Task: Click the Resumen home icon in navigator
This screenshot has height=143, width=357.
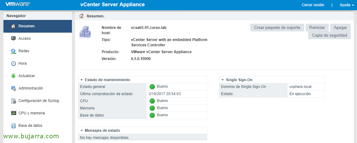Action: click(x=13, y=26)
